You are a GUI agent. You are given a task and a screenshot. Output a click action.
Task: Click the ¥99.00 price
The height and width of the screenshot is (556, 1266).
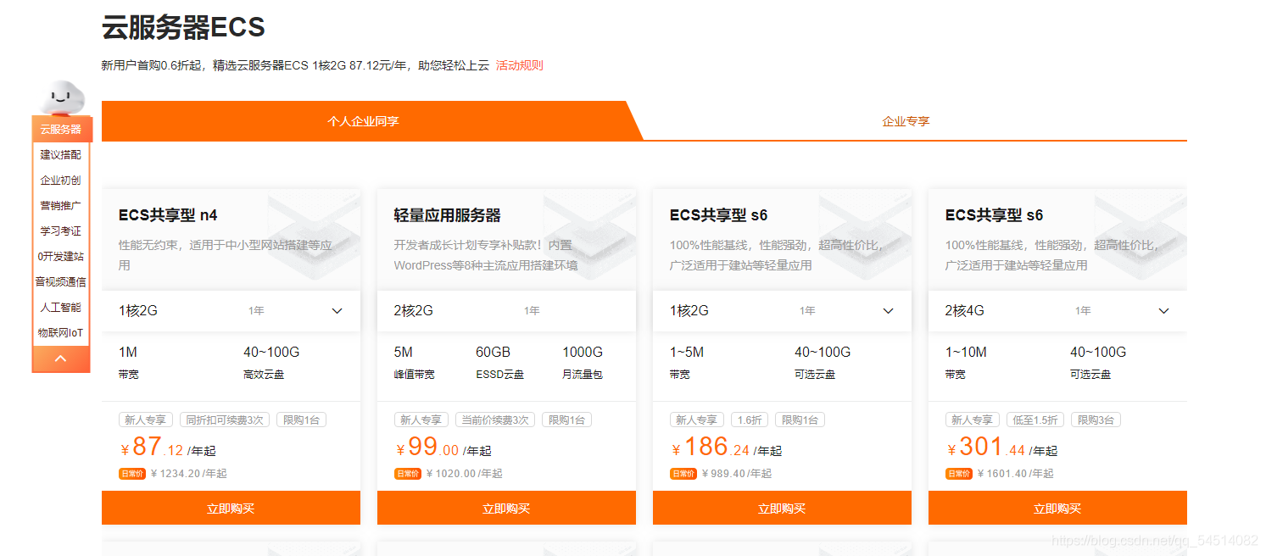[x=427, y=448]
